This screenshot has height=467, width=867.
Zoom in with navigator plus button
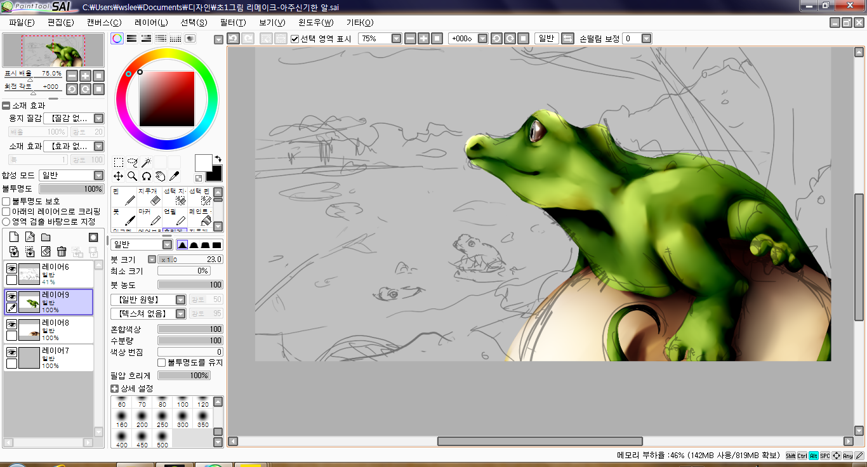click(85, 76)
